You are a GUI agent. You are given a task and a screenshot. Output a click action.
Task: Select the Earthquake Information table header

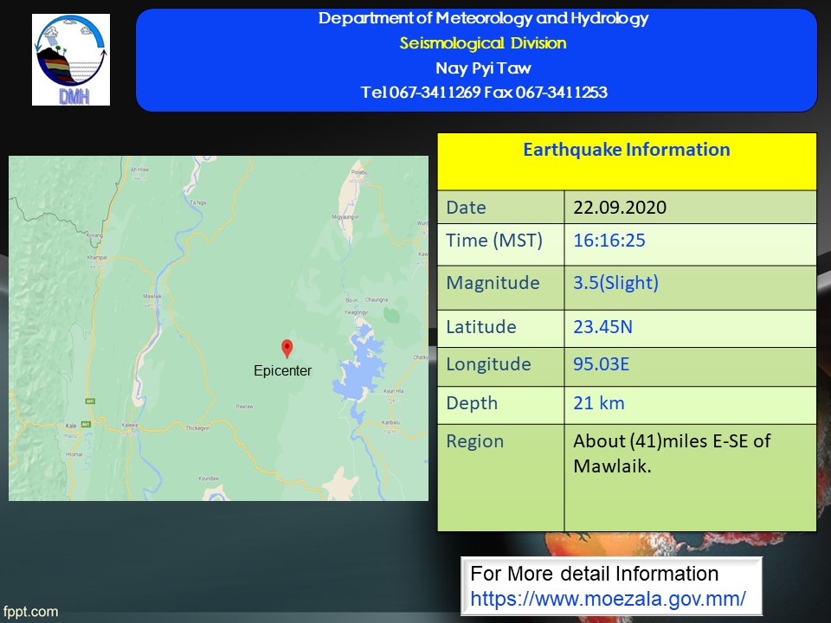(626, 151)
